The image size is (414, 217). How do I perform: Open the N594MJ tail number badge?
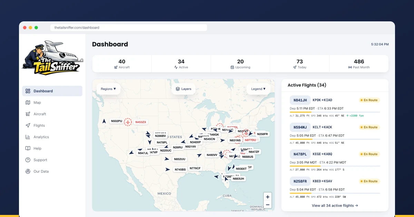click(x=300, y=127)
